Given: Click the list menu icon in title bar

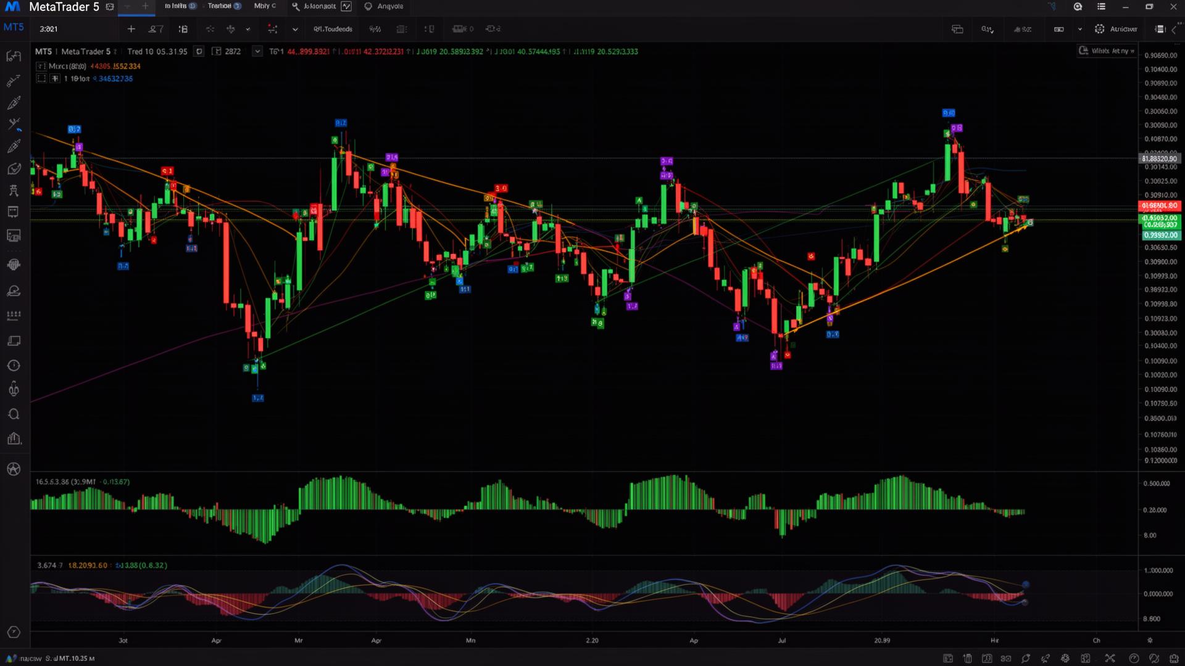Looking at the screenshot, I should [x=1101, y=6].
